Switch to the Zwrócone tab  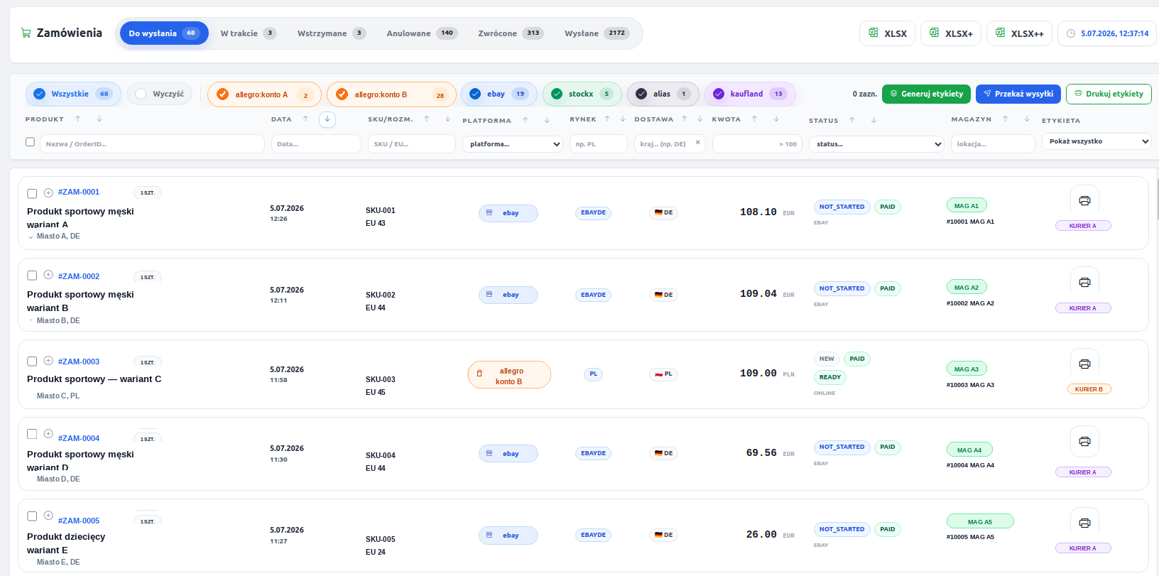point(511,33)
